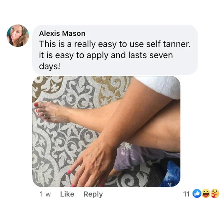Click the "lasts seven" text in the comment
Screen dimensions: 221x221
(x=151, y=55)
